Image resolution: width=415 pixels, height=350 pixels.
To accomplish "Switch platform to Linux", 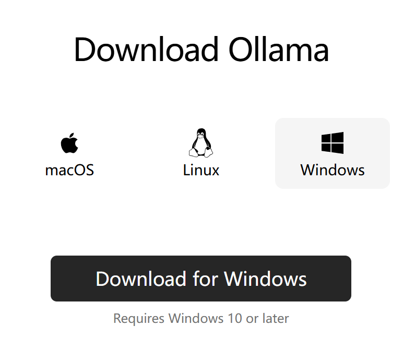I will pyautogui.click(x=201, y=153).
